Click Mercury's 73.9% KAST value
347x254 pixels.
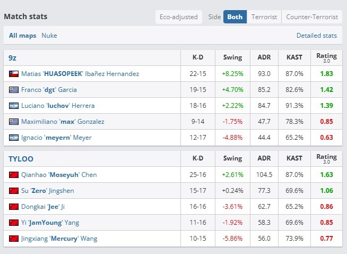pos(294,239)
